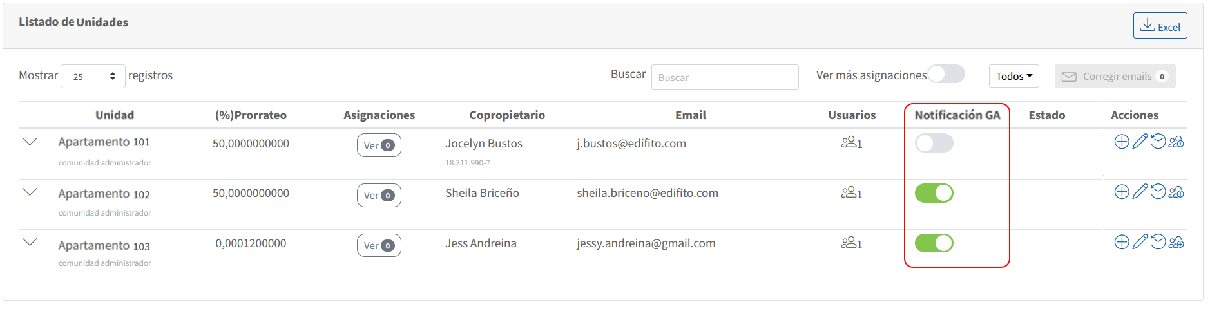Add users icon for Apartamento 101

[1176, 142]
